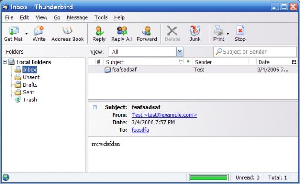The width and height of the screenshot is (300, 184).
Task: Sort messages by Subject column
Action: (143, 62)
